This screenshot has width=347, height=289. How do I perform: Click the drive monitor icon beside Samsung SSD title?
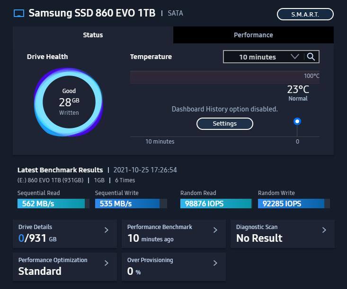coord(19,13)
